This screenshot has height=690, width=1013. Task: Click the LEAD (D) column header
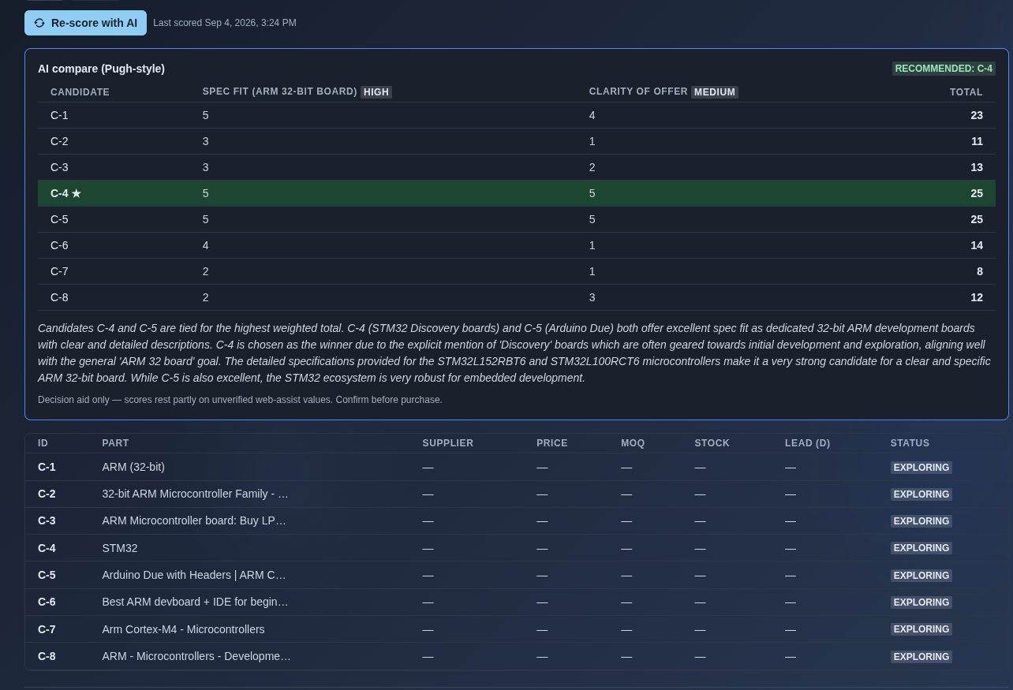coord(808,443)
